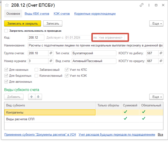The height and width of the screenshot is (142, 168).
Task: Click the Группа счетов field
Action: [38, 53]
